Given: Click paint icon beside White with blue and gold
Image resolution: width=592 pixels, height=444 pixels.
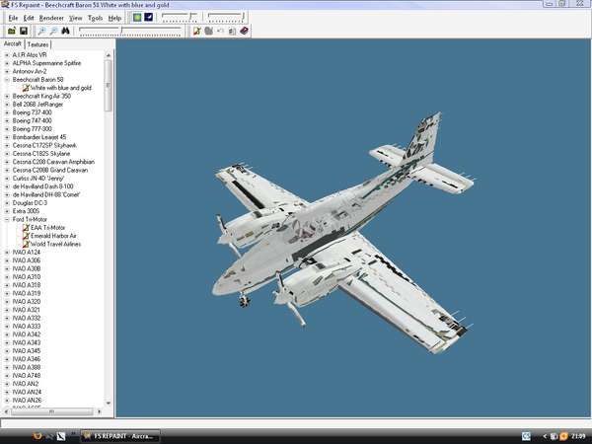Looking at the screenshot, I should click(x=26, y=88).
